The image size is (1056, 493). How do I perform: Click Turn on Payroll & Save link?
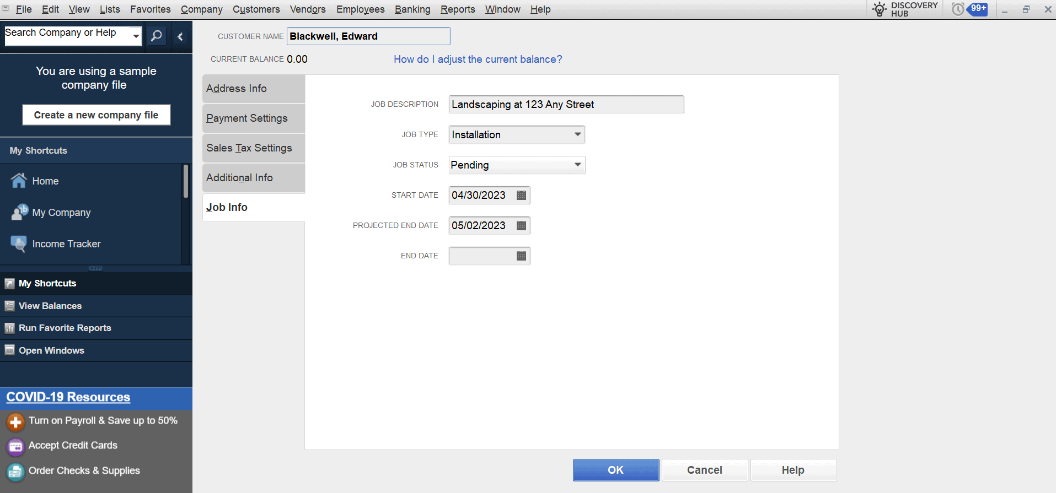(x=103, y=421)
